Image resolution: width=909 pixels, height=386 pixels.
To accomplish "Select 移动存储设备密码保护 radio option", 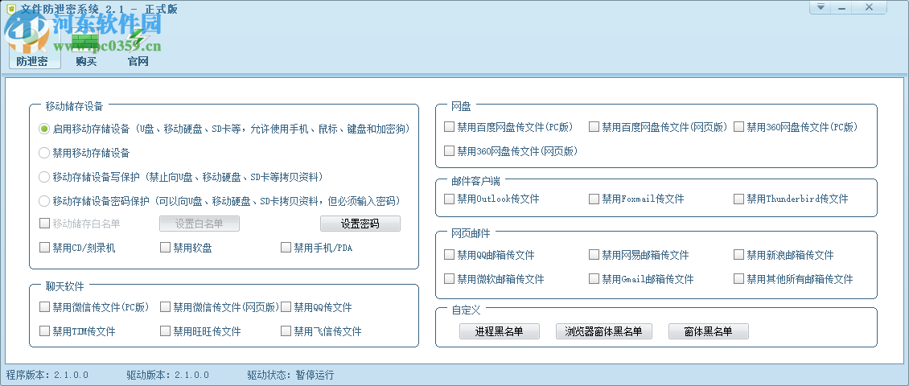I will pyautogui.click(x=44, y=201).
